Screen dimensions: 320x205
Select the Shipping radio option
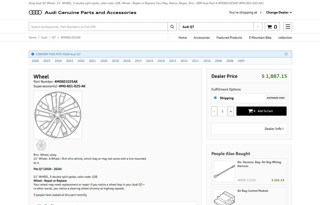click(215, 98)
